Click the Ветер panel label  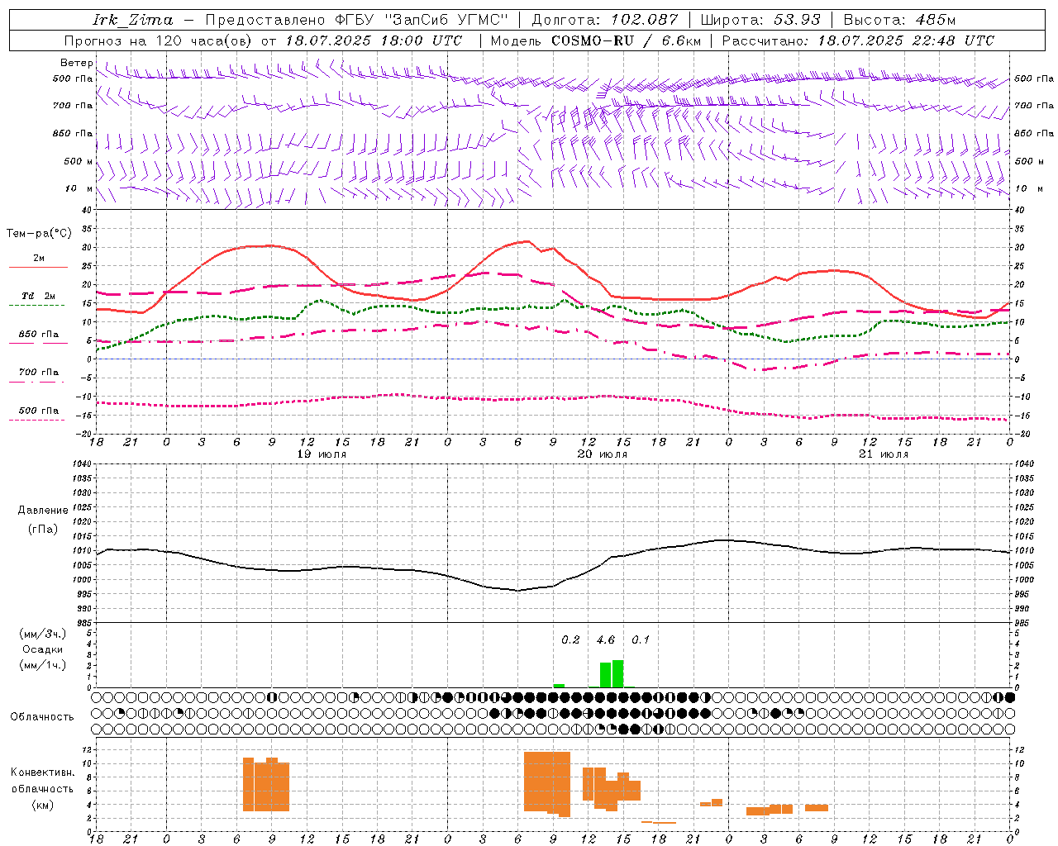[x=76, y=63]
